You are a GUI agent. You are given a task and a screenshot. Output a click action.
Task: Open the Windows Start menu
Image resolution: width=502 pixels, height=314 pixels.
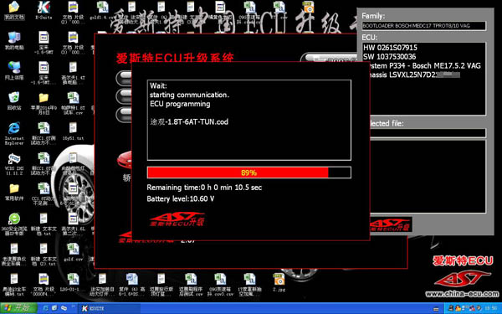point(18,308)
